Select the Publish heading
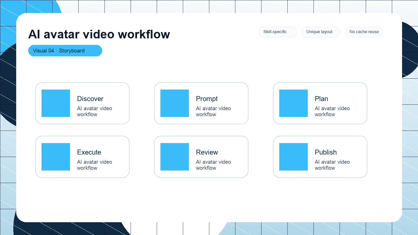 326,152
